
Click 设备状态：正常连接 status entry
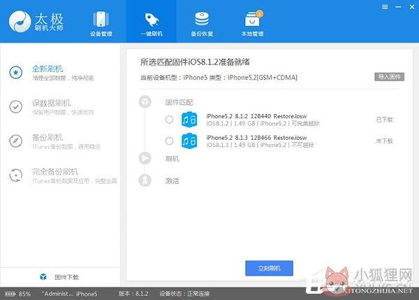(x=184, y=294)
